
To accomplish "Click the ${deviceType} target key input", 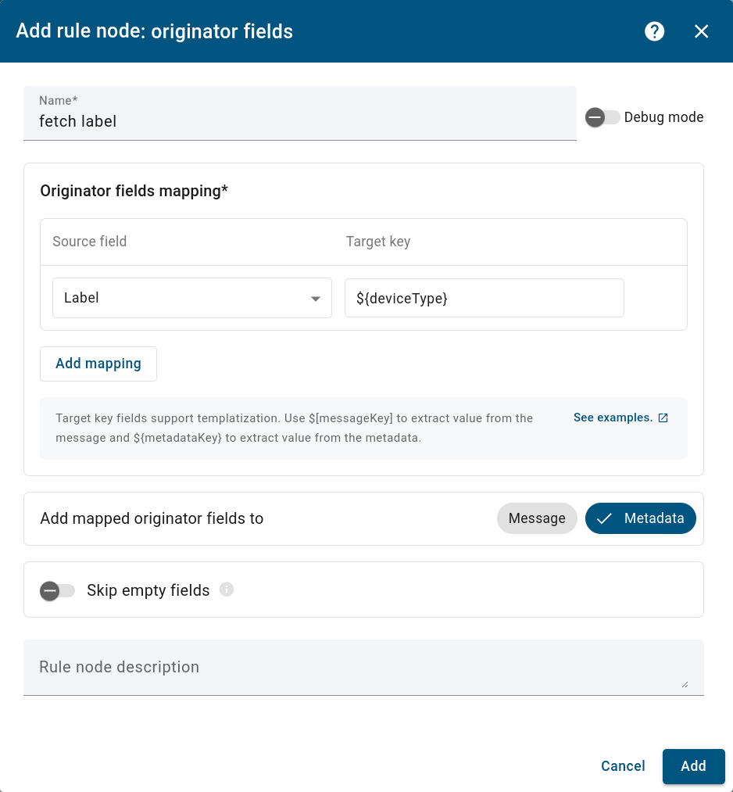I will [x=484, y=298].
